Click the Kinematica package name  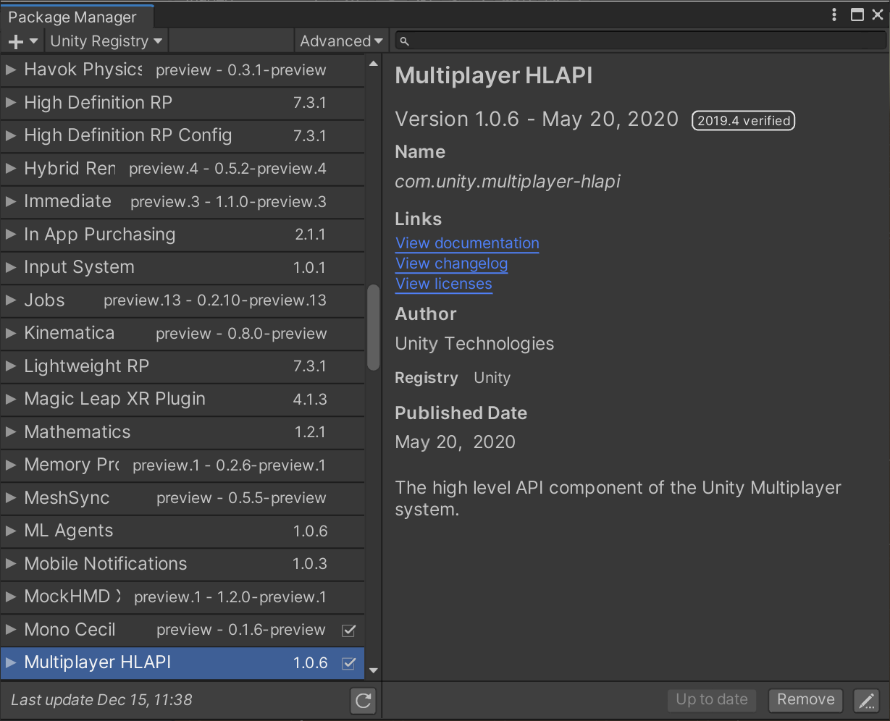point(69,333)
